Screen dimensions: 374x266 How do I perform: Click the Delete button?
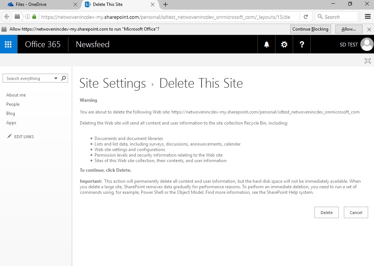pyautogui.click(x=326, y=213)
